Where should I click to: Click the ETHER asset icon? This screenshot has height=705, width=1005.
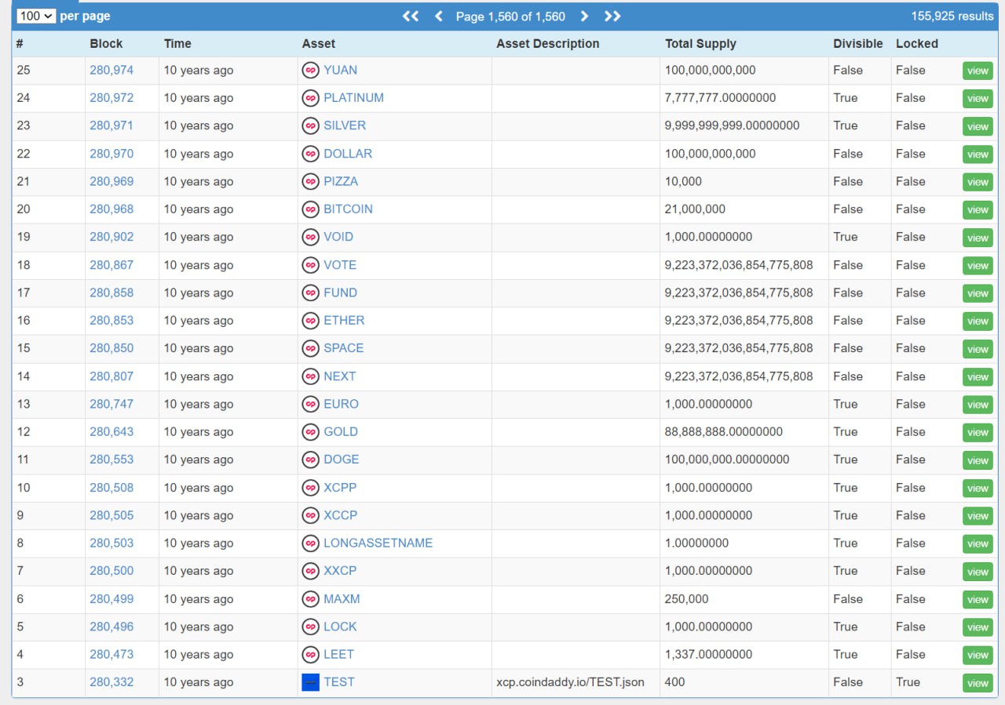click(311, 320)
